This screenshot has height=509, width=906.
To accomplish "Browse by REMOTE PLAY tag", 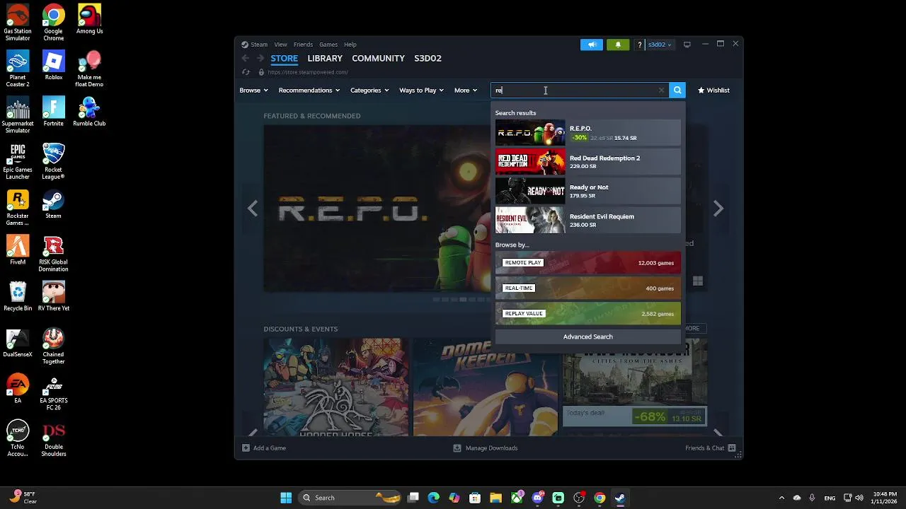I will click(587, 263).
